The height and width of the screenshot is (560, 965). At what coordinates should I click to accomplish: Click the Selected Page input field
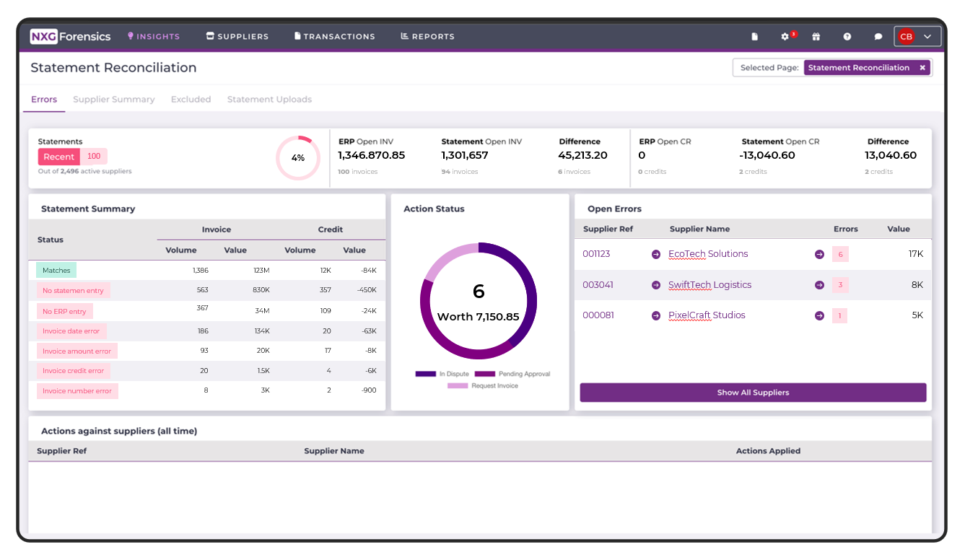pyautogui.click(x=832, y=68)
